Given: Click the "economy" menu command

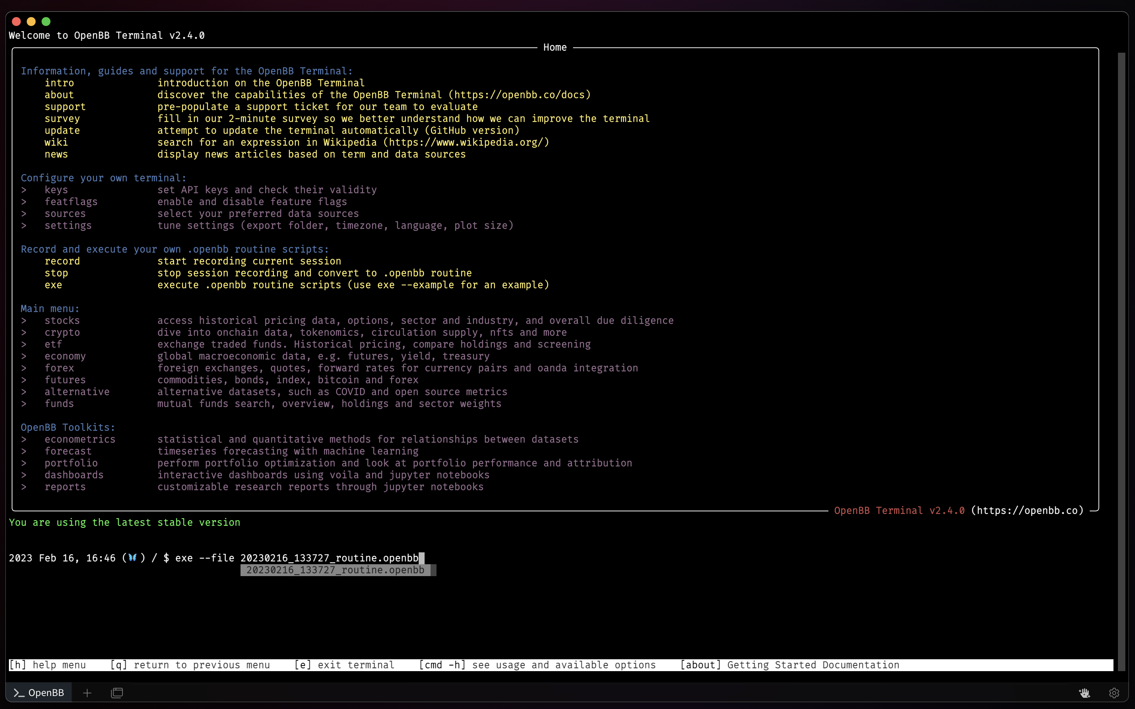Looking at the screenshot, I should coord(65,356).
